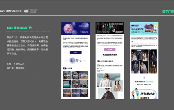Click the dark blue button in first EDM
Image resolution: width=174 pixels, height=110 pixels.
76,53
